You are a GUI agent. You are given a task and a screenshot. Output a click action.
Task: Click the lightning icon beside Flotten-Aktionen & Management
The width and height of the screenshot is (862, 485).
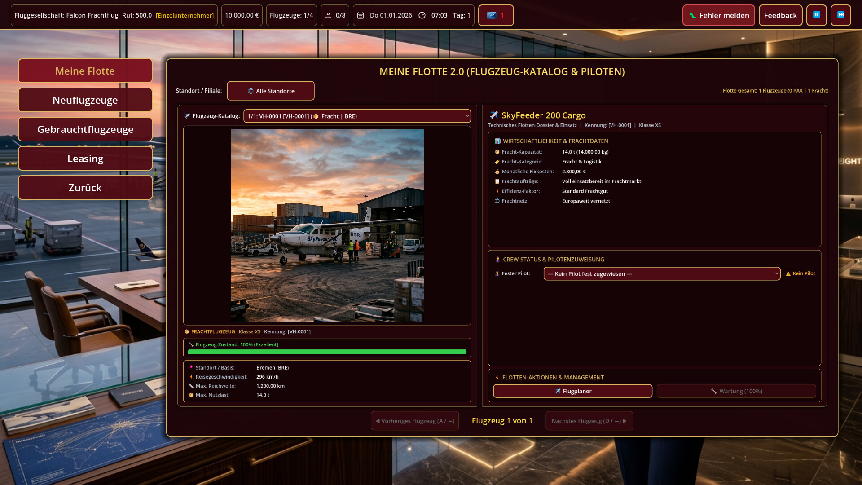click(x=497, y=378)
